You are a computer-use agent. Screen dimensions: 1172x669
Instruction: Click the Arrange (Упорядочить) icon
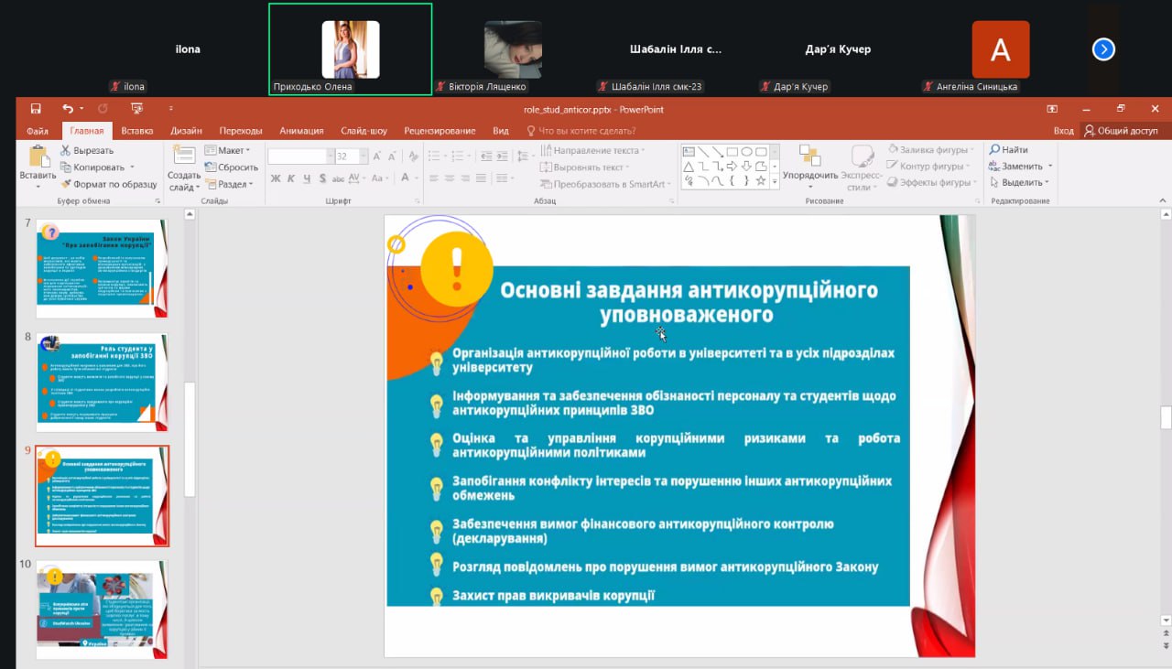point(809,156)
